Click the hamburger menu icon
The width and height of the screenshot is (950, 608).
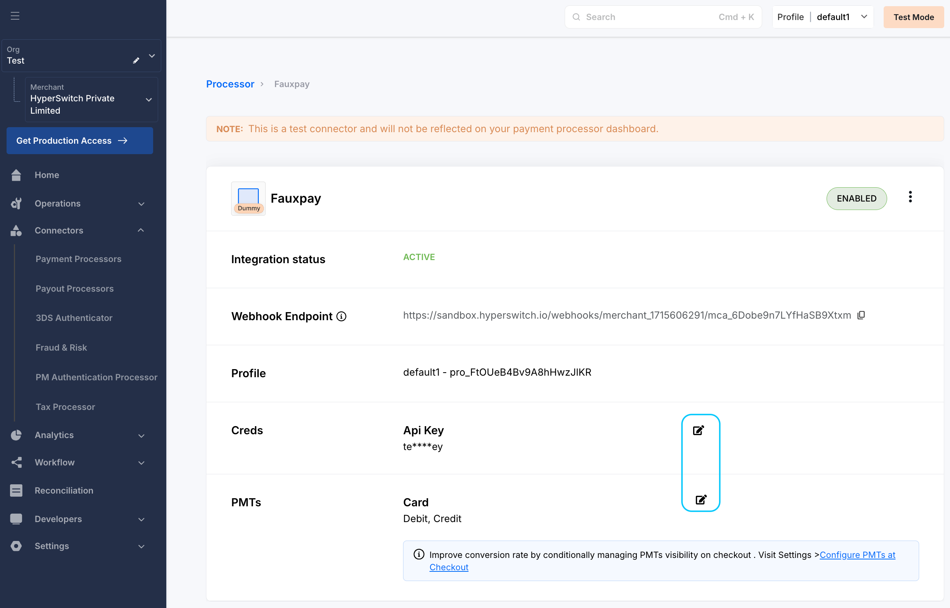pyautogui.click(x=15, y=16)
